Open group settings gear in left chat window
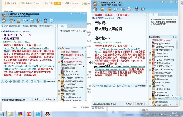The image size is (183, 117). [52, 21]
